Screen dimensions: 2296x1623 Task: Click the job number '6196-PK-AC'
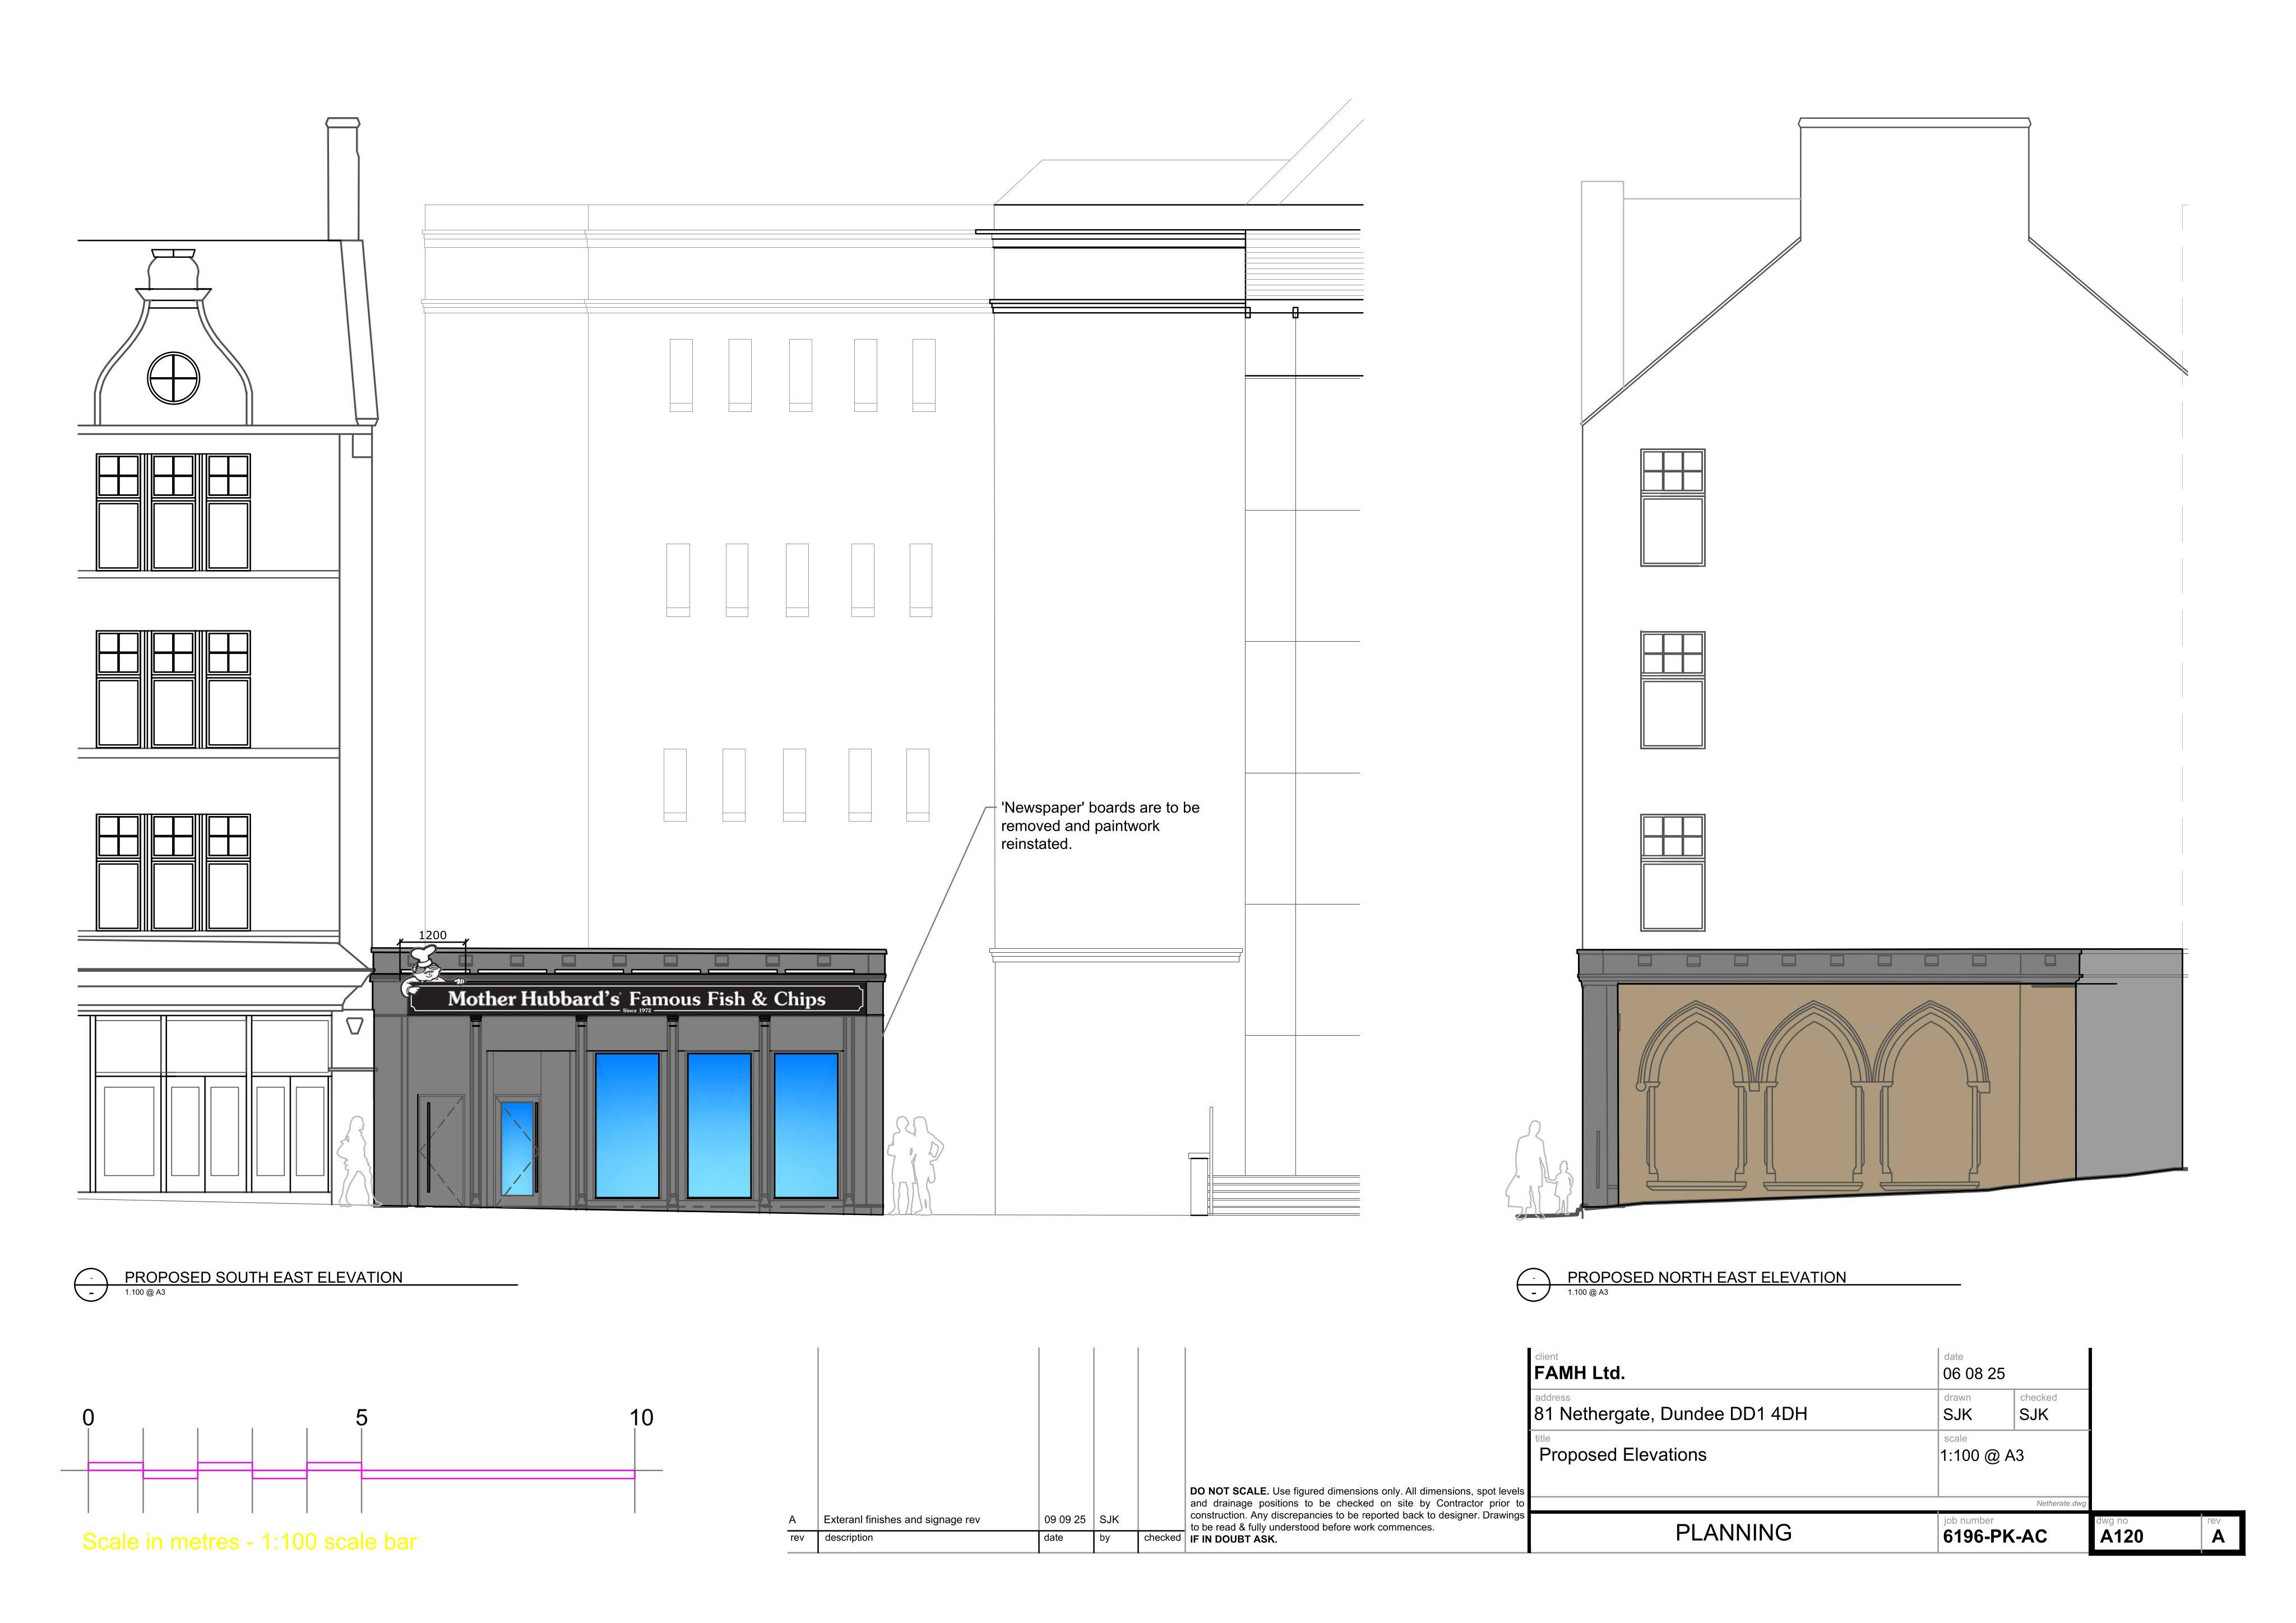tap(1994, 1537)
